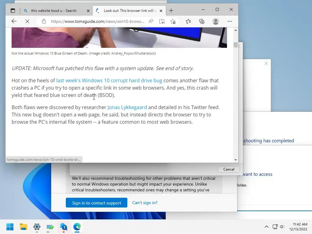Click the image credit caption text
Screen dimensions: 312x234
pos(83,53)
